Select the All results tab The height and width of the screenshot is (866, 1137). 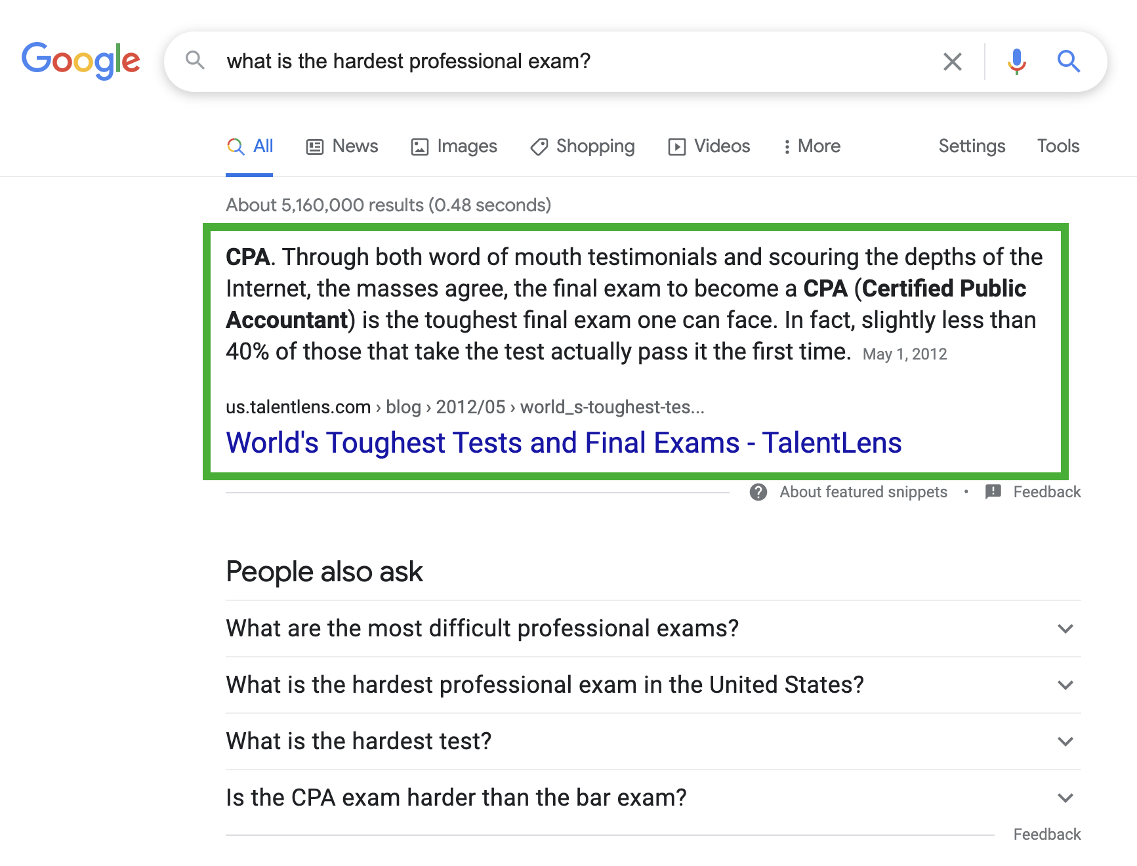point(249,146)
